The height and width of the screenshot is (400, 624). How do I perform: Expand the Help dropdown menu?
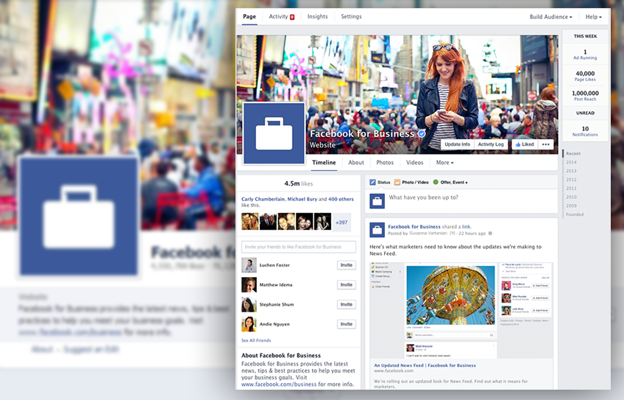click(x=593, y=17)
